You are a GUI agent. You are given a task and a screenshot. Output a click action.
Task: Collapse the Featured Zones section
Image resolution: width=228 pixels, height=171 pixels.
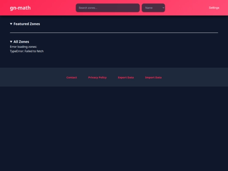[25, 24]
